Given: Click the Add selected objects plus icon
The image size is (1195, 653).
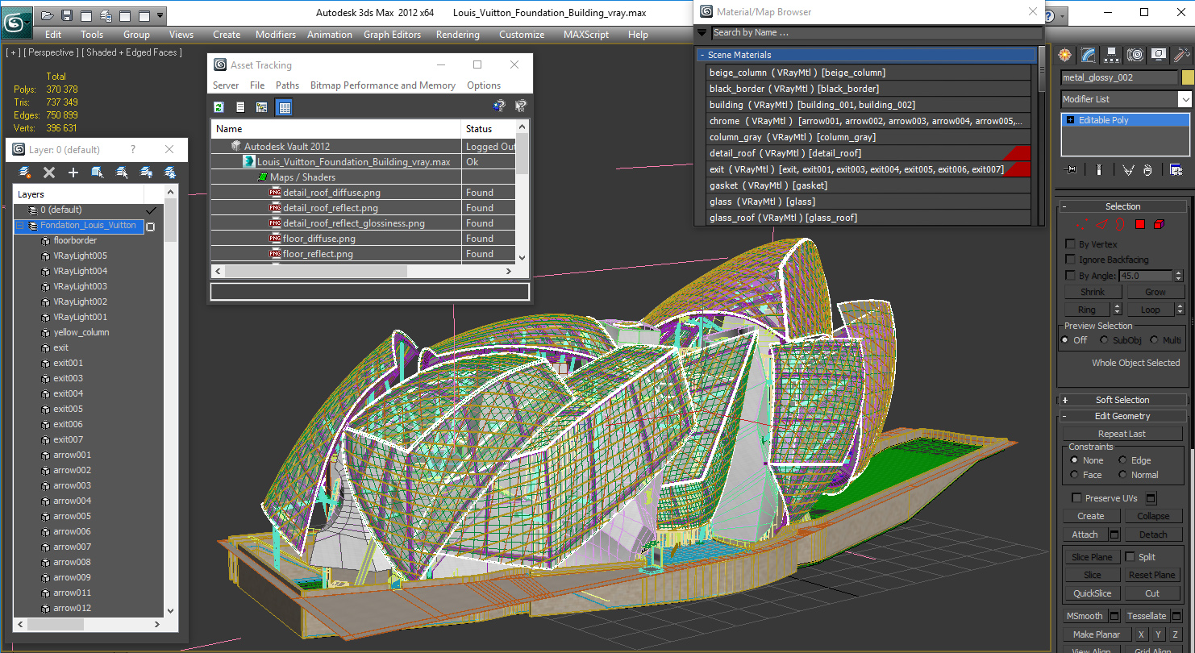Looking at the screenshot, I should (x=73, y=173).
